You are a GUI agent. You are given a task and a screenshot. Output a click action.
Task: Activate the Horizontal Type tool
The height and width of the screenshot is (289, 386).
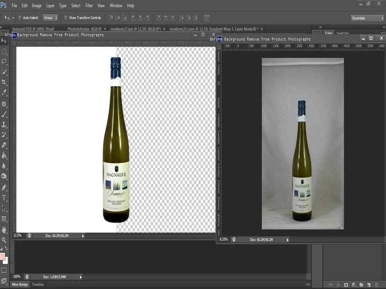pos(4,198)
